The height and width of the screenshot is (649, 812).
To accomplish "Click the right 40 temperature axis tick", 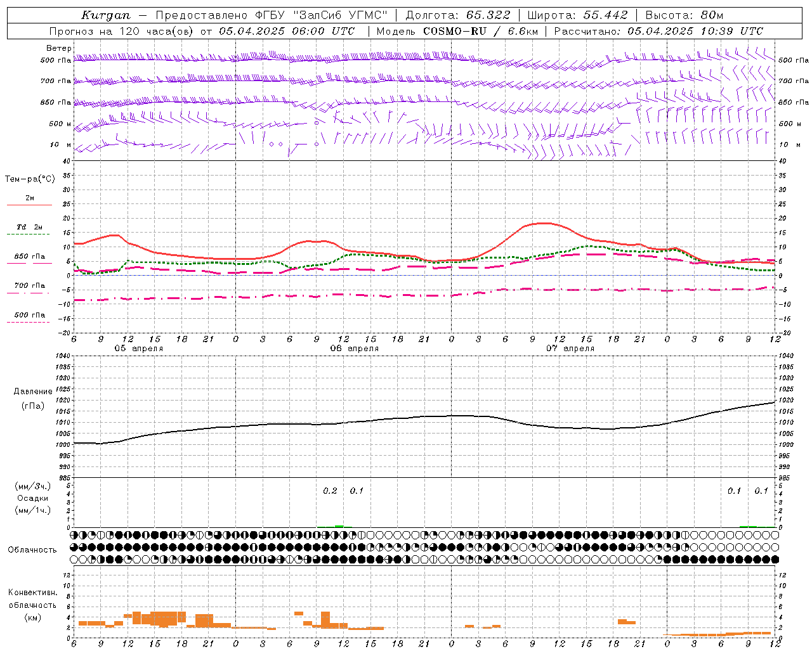I will 782,161.
